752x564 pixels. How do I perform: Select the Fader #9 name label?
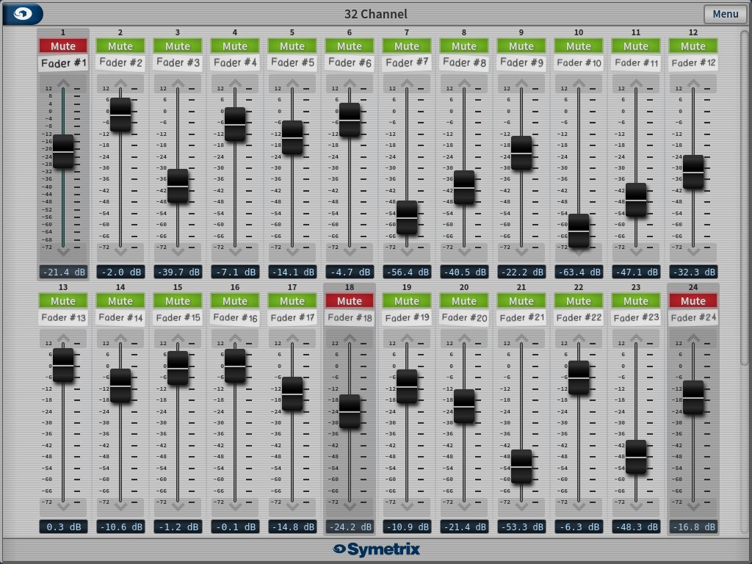point(521,63)
